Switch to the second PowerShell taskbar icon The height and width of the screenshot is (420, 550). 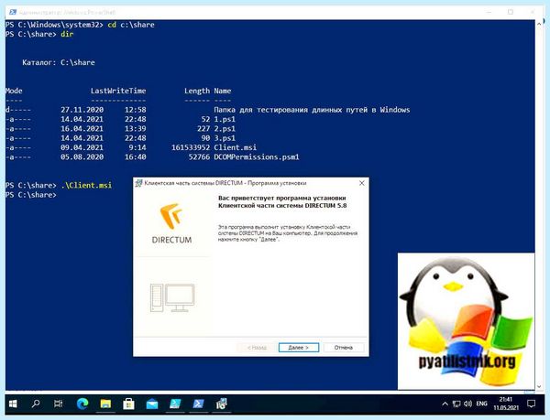click(198, 404)
